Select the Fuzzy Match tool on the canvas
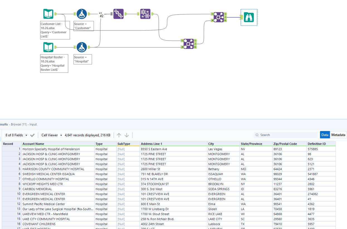 pos(119,14)
